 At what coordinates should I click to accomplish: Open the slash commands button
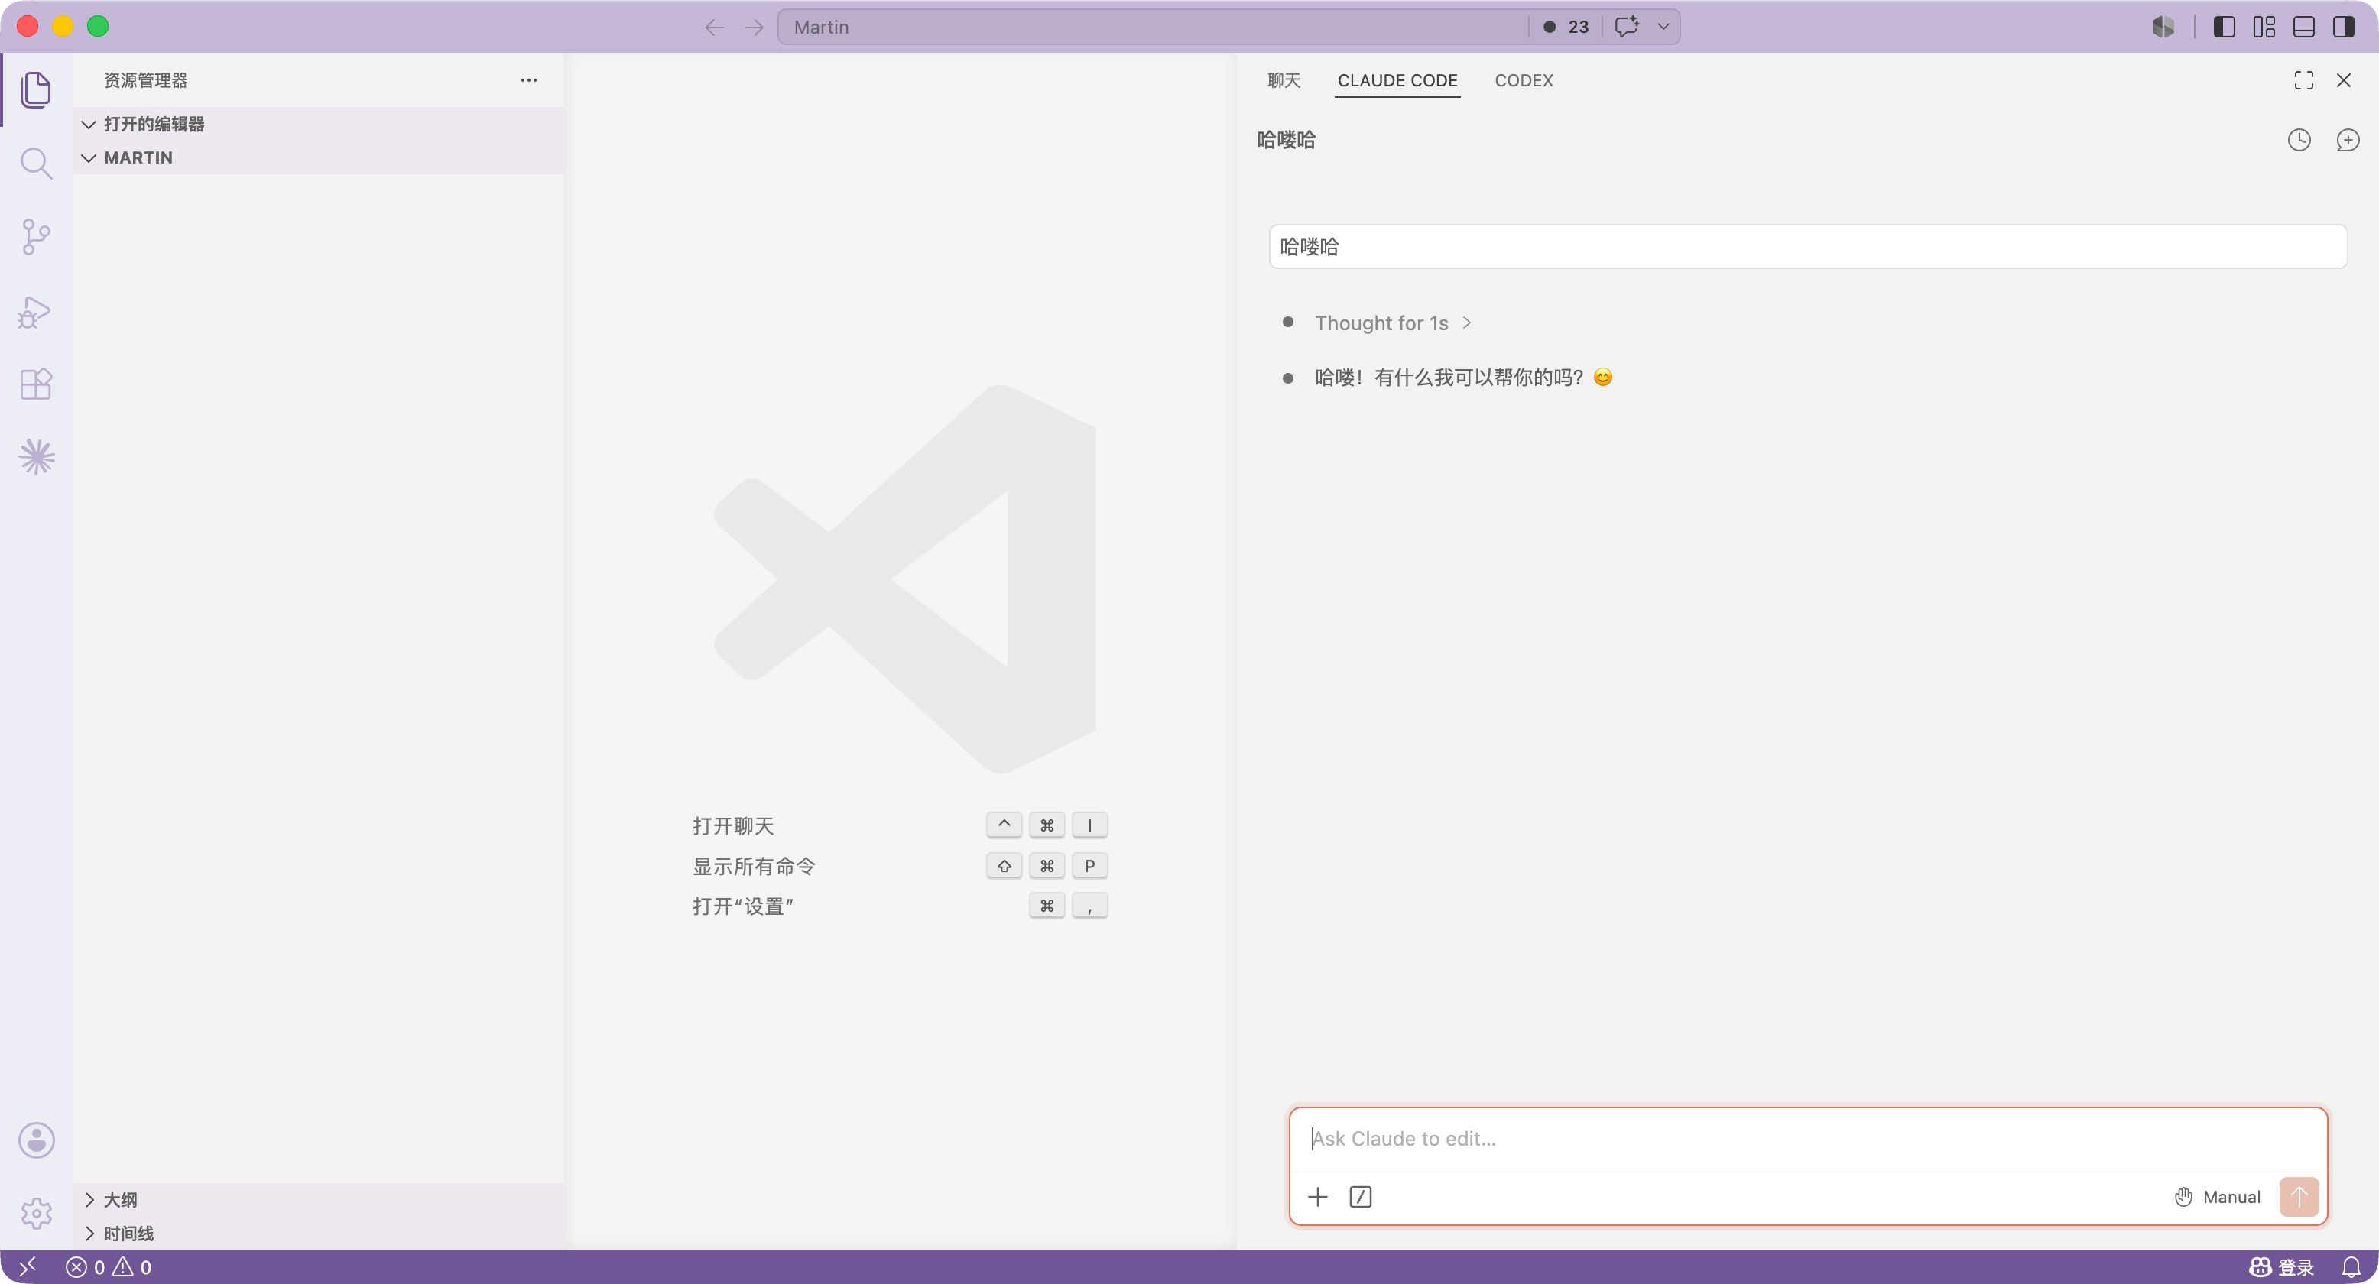tap(1360, 1196)
